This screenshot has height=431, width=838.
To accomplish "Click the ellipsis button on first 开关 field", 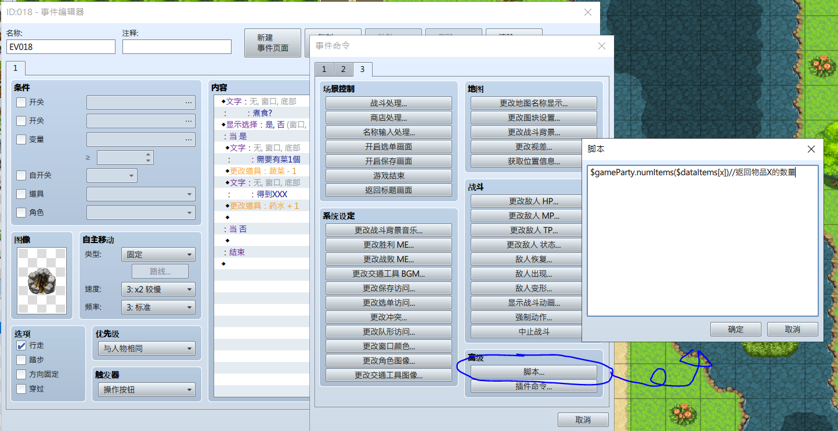I will coord(188,103).
